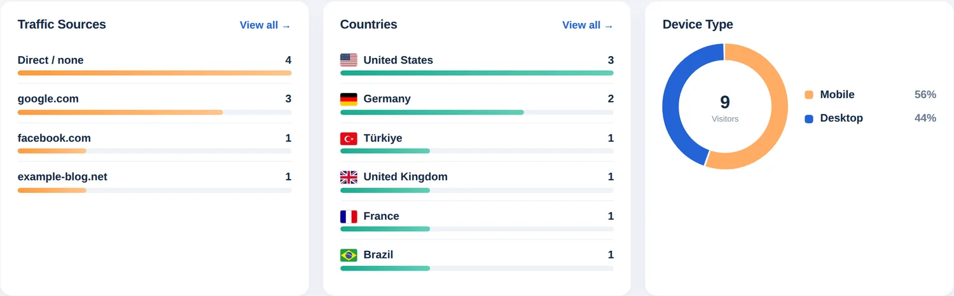954x296 pixels.
Task: Click the United Kingdom flag icon
Action: (x=349, y=177)
